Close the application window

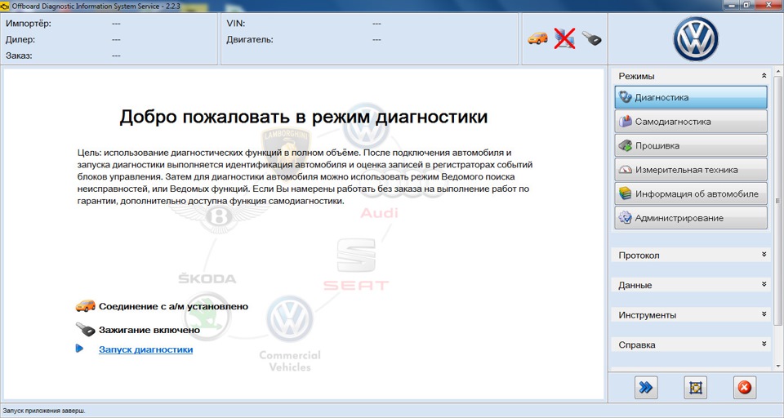point(770,5)
